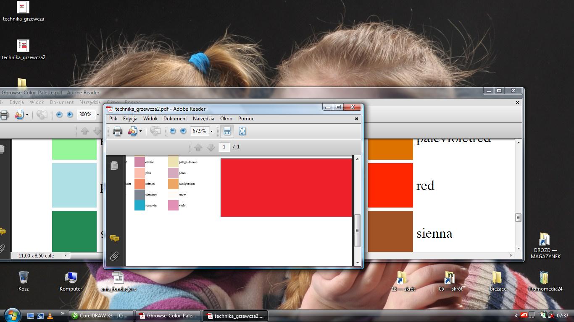Viewport: 574px width, 322px height.
Task: Expand the collaboration icon dropdown arrow in front toolbar
Action: click(140, 131)
